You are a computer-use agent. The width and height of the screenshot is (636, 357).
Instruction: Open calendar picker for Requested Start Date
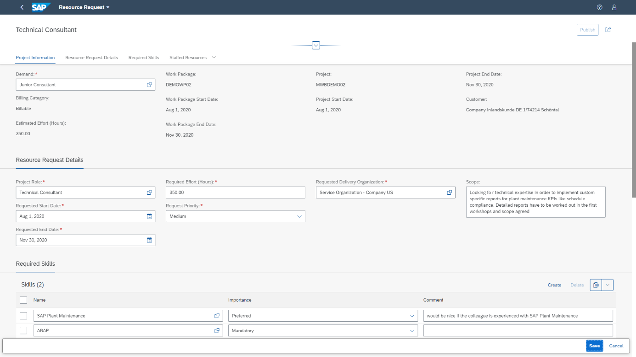pyautogui.click(x=149, y=216)
